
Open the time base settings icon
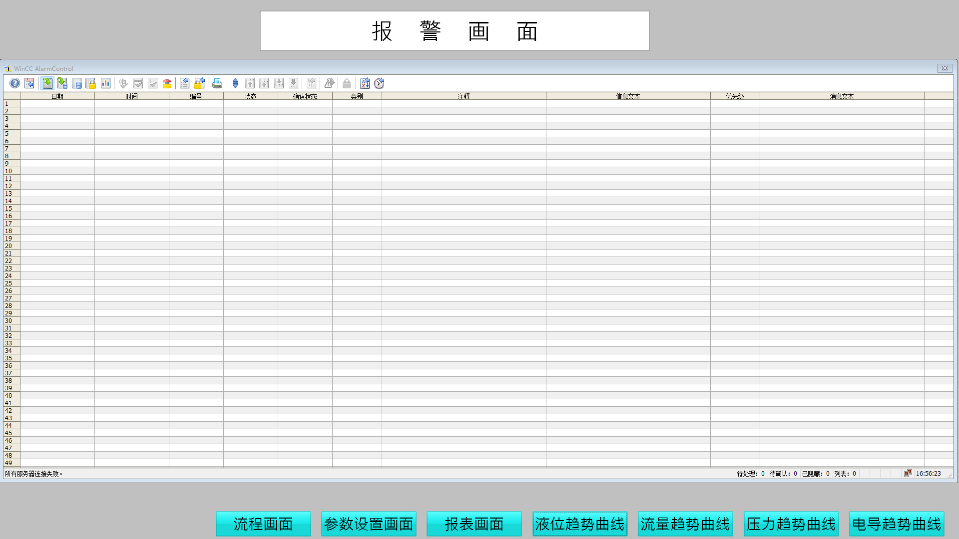(x=380, y=83)
